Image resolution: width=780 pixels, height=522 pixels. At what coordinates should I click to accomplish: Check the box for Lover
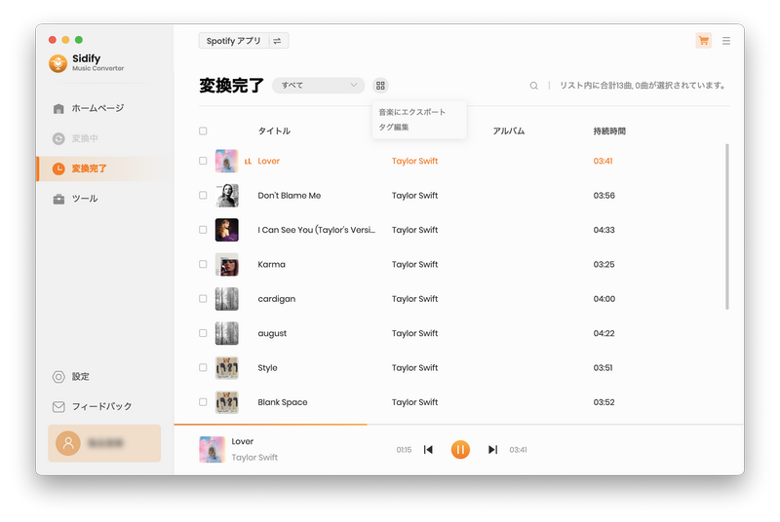[x=203, y=161]
